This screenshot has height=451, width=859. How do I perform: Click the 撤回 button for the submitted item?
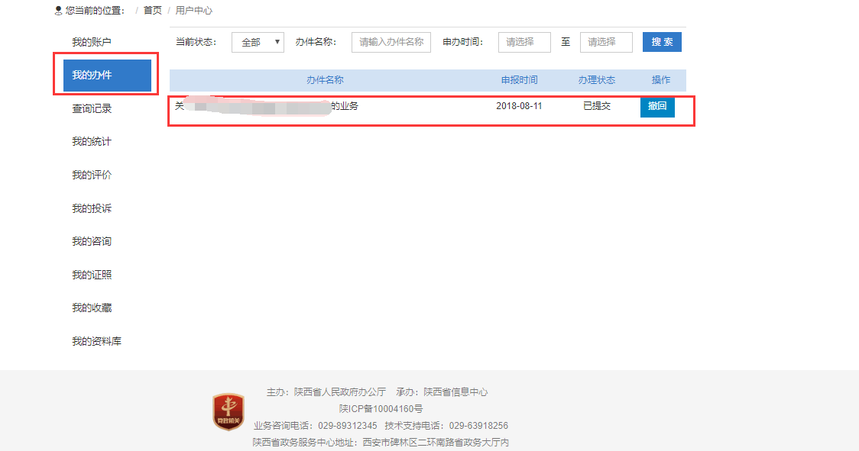tap(657, 107)
